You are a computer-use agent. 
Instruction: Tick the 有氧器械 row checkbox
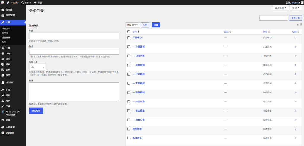[129, 83]
